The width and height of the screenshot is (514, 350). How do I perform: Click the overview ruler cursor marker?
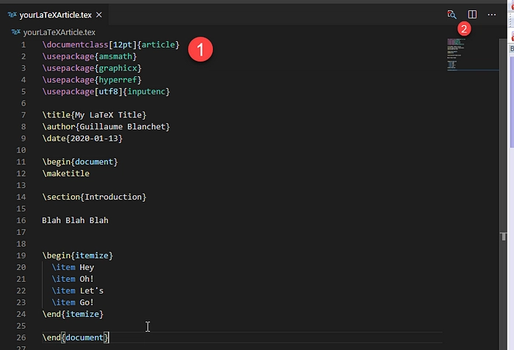[504, 236]
